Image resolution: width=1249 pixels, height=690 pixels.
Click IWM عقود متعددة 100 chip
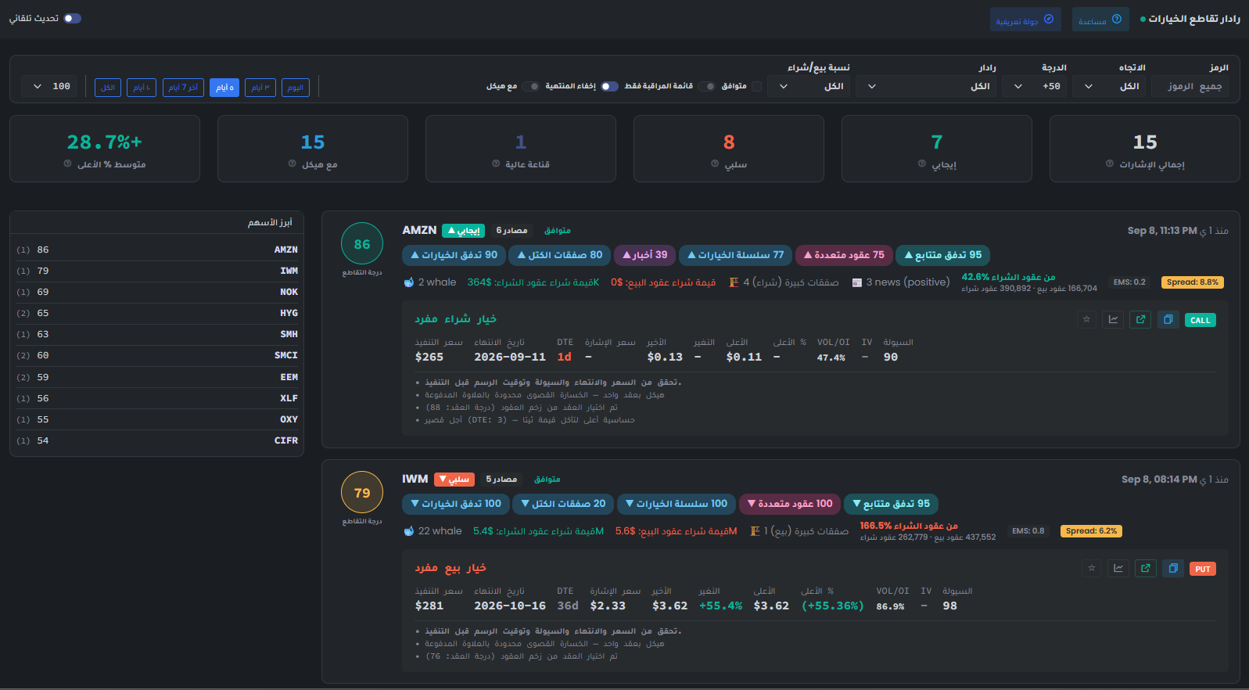pos(790,504)
